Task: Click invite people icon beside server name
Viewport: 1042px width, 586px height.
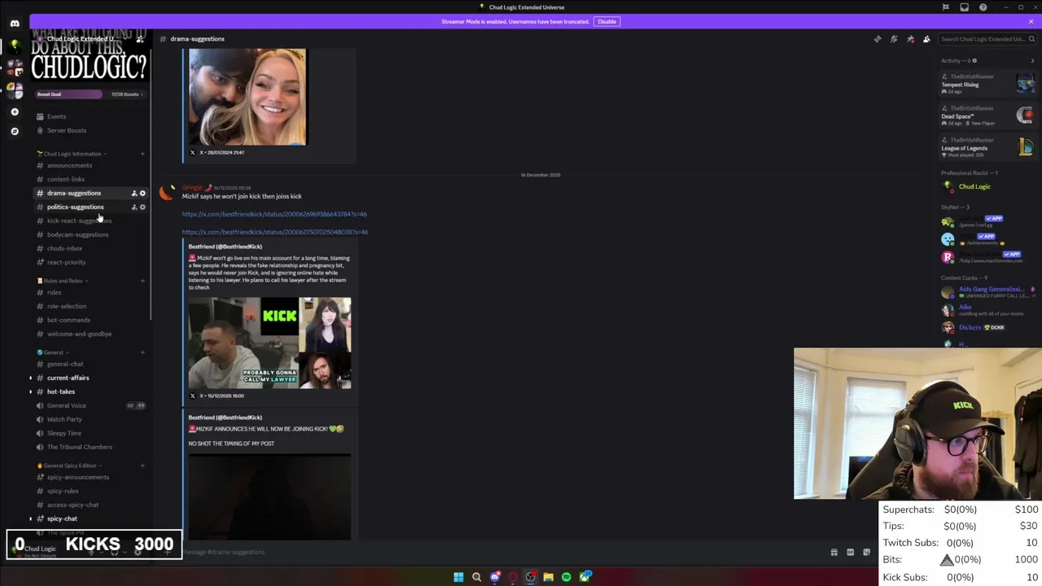Action: click(140, 39)
